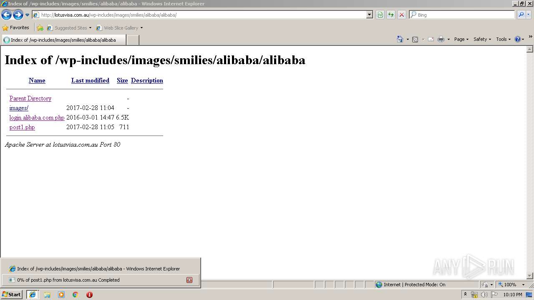Image resolution: width=534 pixels, height=300 pixels.
Task: Toggle the Compatibility View icon
Action: [380, 15]
